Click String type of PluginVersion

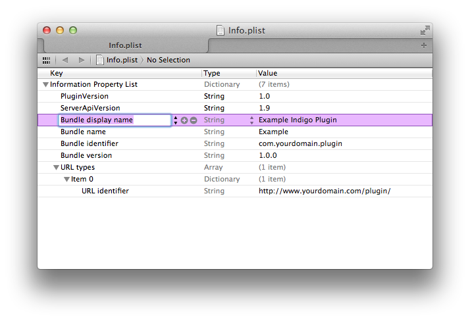(214, 97)
